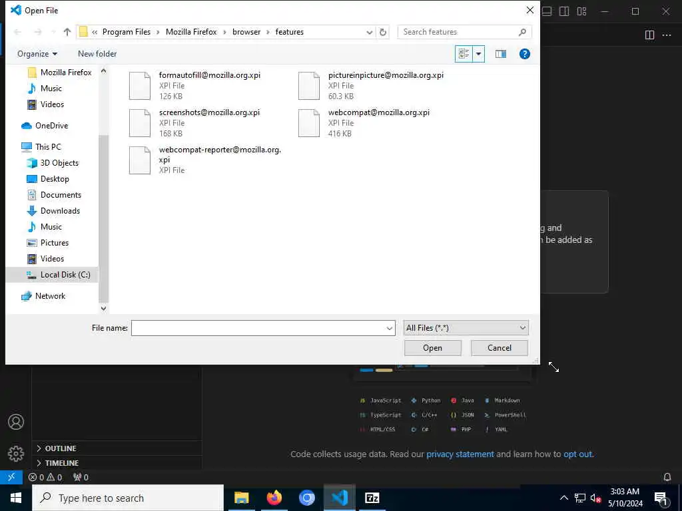
Task: Launch Firefox from the taskbar
Action: [274, 498]
